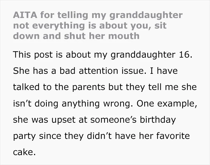Click the words 'I have' ending the second line

click(164, 70)
